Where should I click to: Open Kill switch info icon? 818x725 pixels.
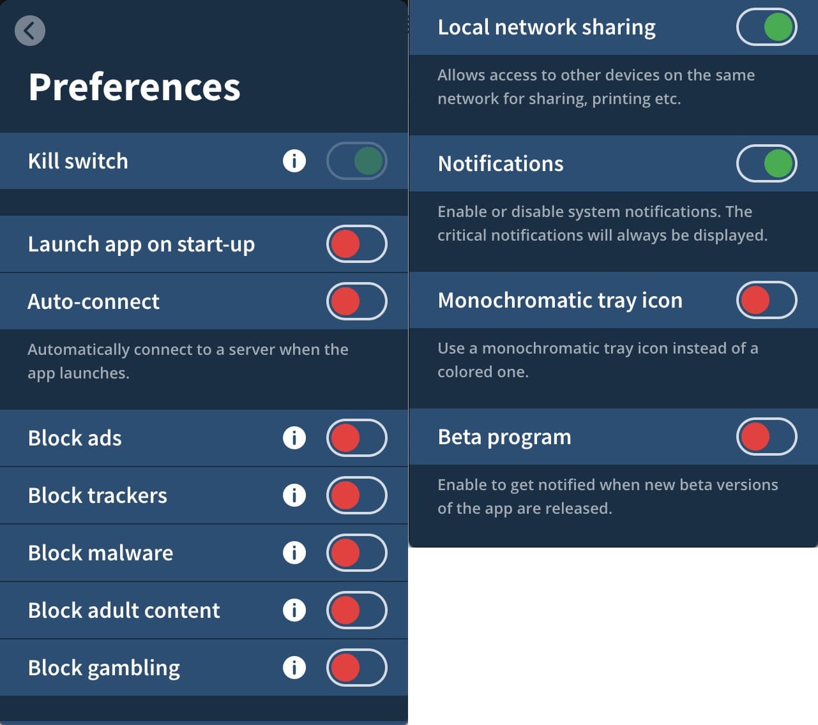[x=294, y=161]
